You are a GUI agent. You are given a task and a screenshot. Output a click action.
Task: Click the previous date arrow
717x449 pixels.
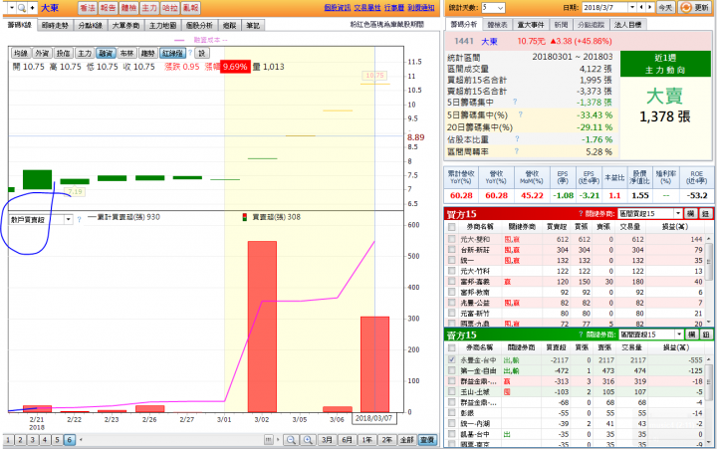tap(641, 8)
